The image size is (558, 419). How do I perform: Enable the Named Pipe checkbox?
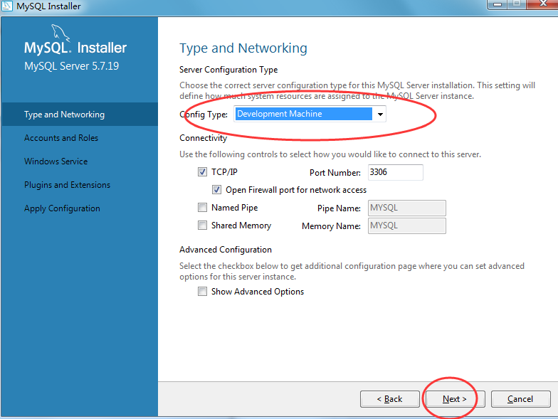202,208
